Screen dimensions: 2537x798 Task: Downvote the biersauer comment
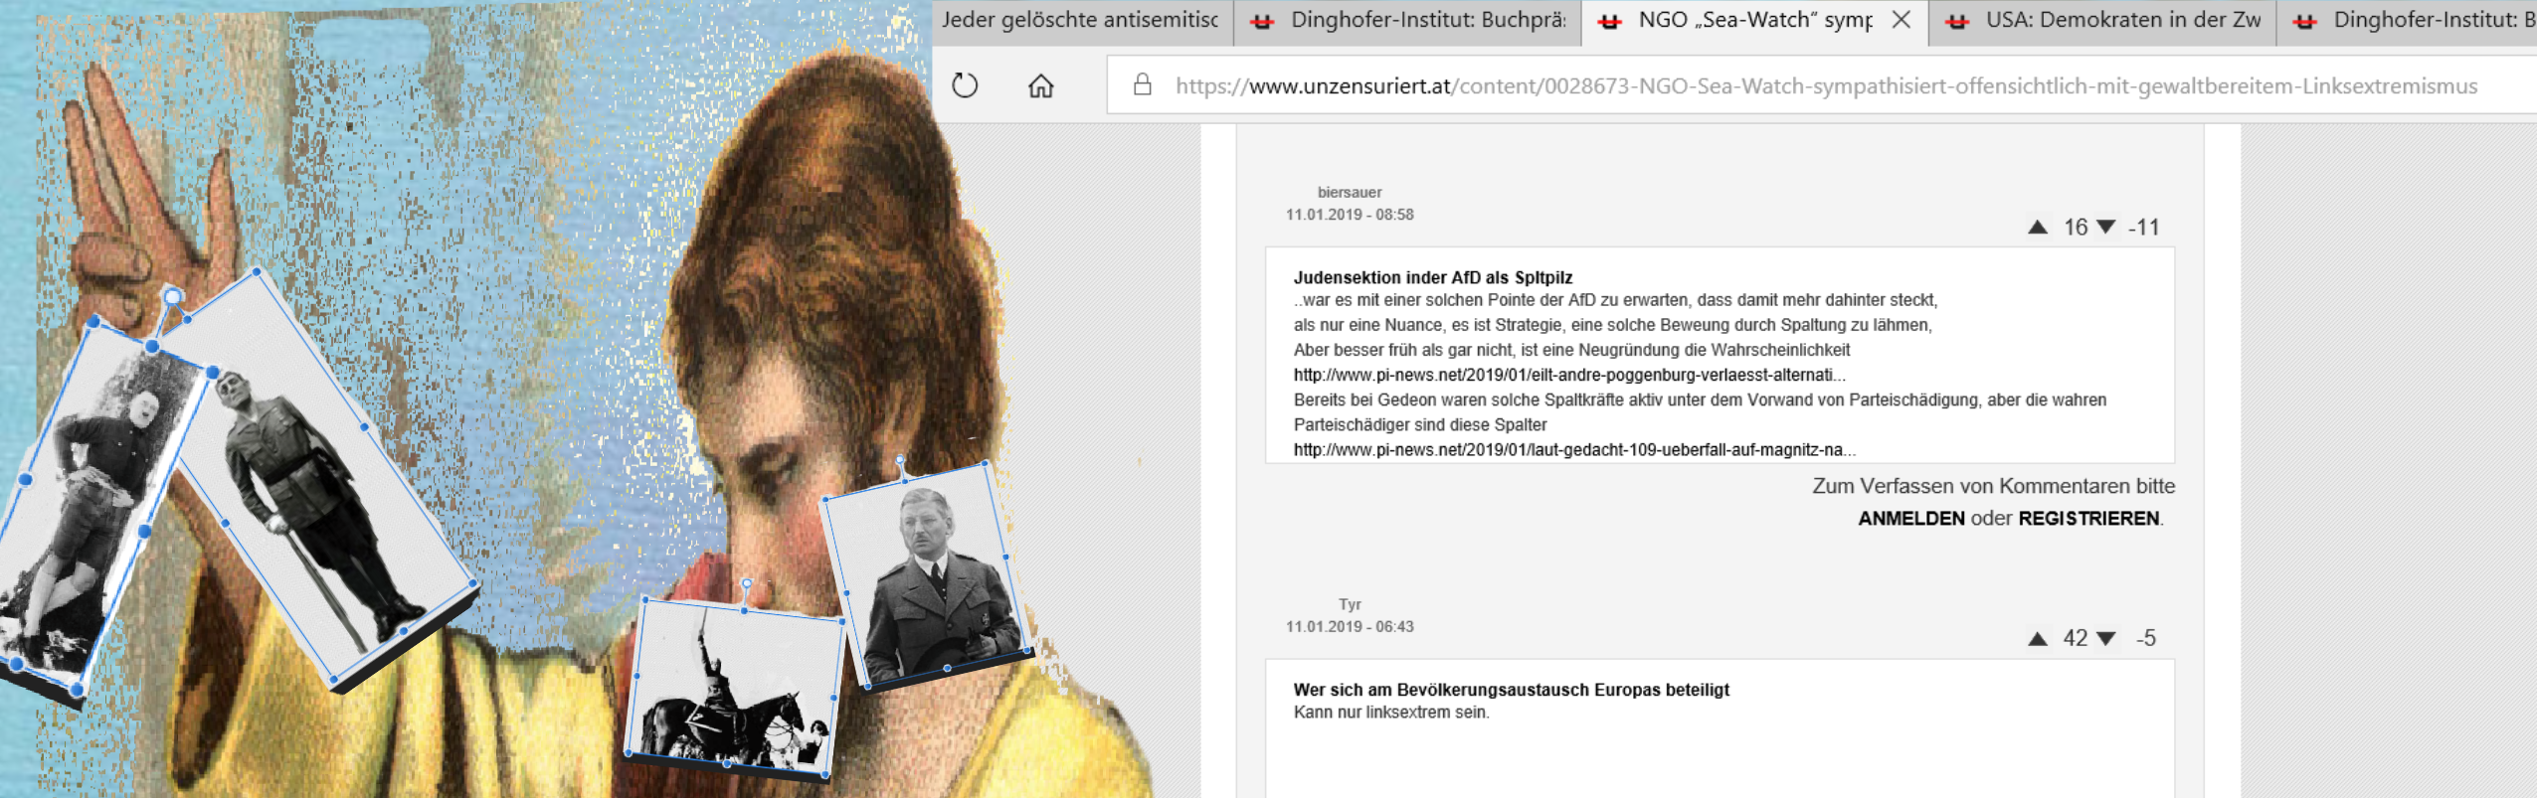(x=2105, y=228)
